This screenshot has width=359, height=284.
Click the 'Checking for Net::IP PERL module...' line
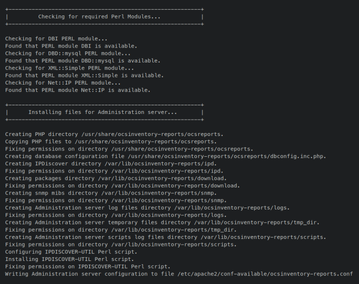tap(63, 83)
